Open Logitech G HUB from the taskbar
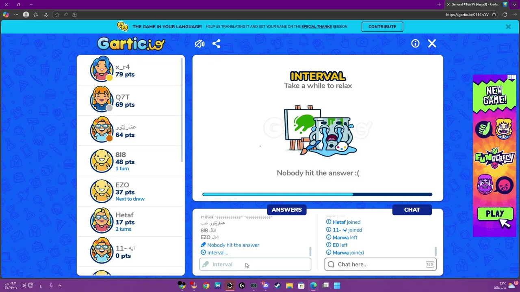 click(242, 286)
